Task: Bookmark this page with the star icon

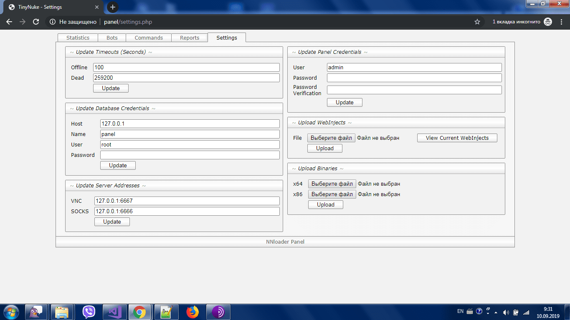Action: coord(477,22)
